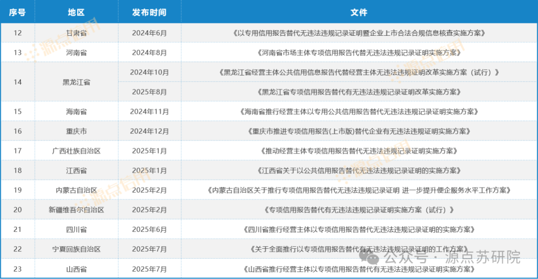Select 黑龙江省专项信用报告替代 document title
538x279 pixels.
click(359, 92)
